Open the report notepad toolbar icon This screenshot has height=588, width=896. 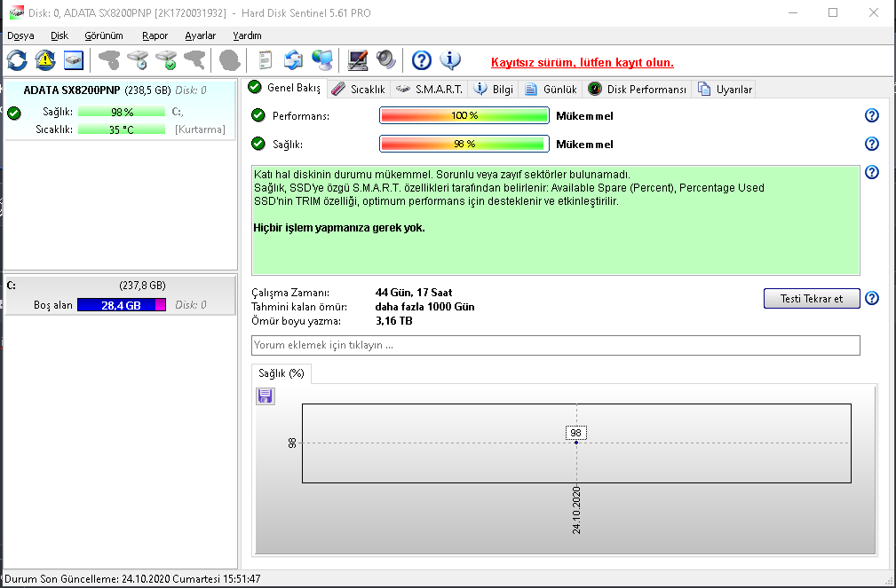[x=265, y=60]
